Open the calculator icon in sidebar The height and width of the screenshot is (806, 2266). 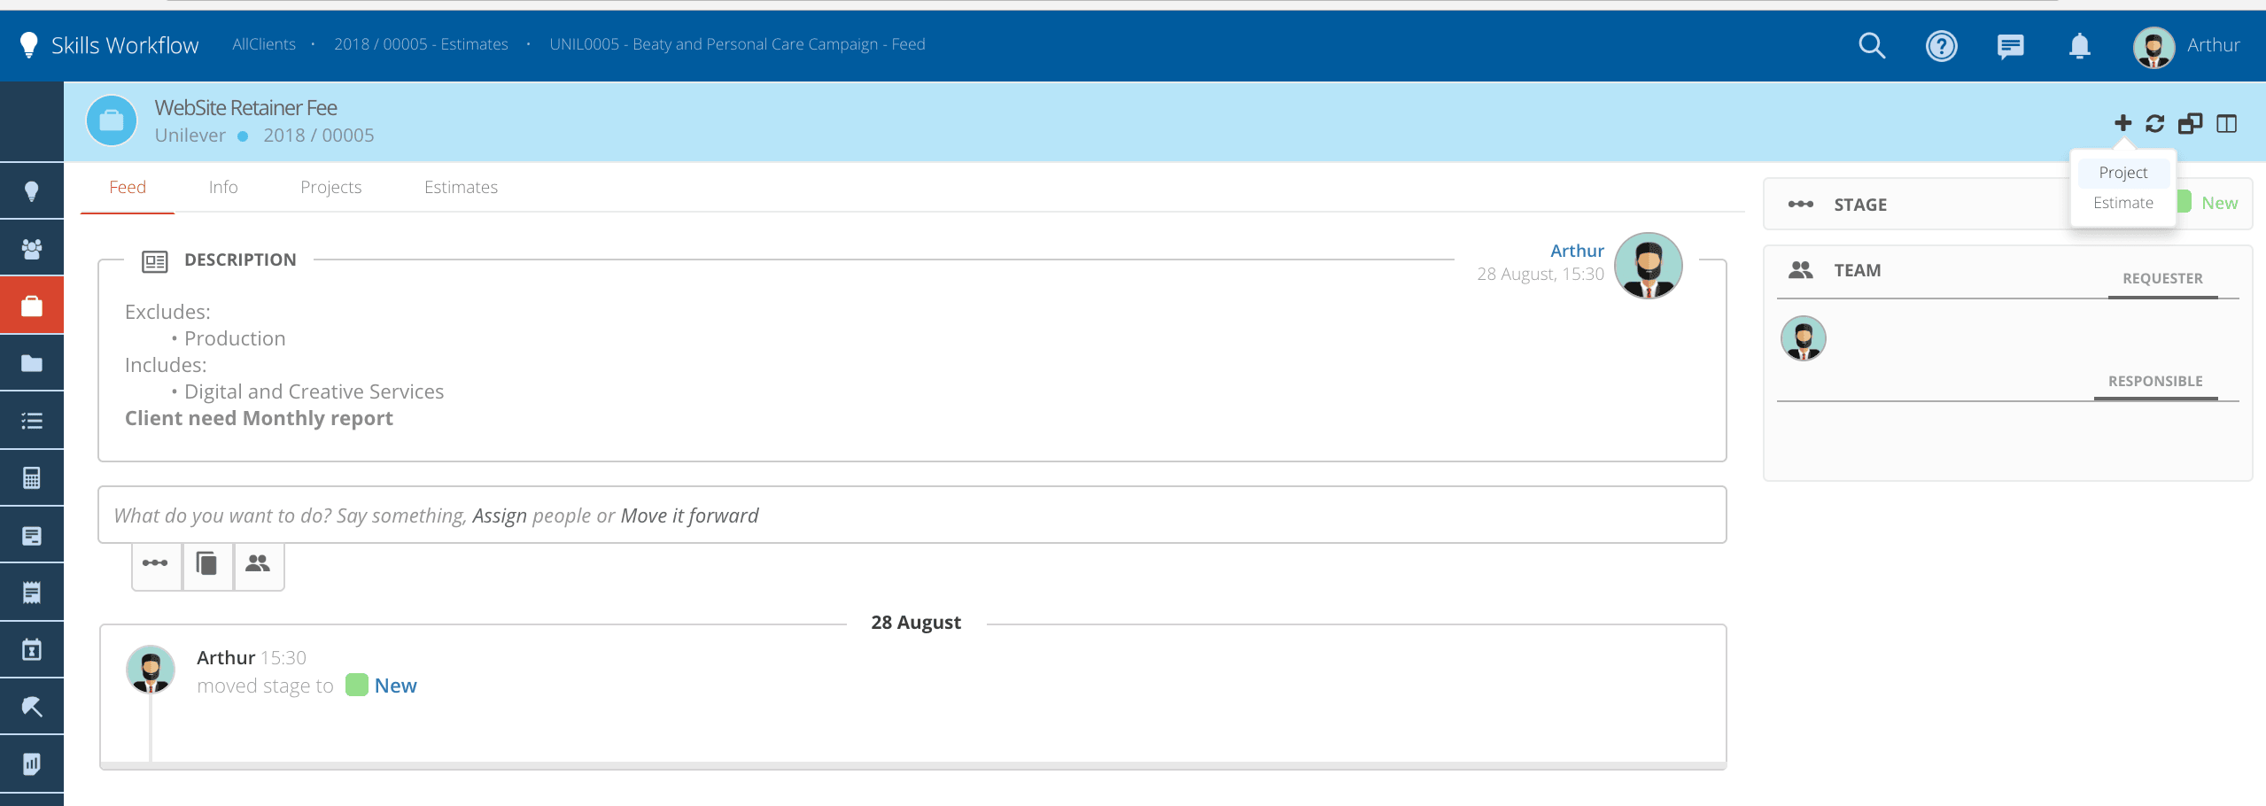tap(32, 478)
